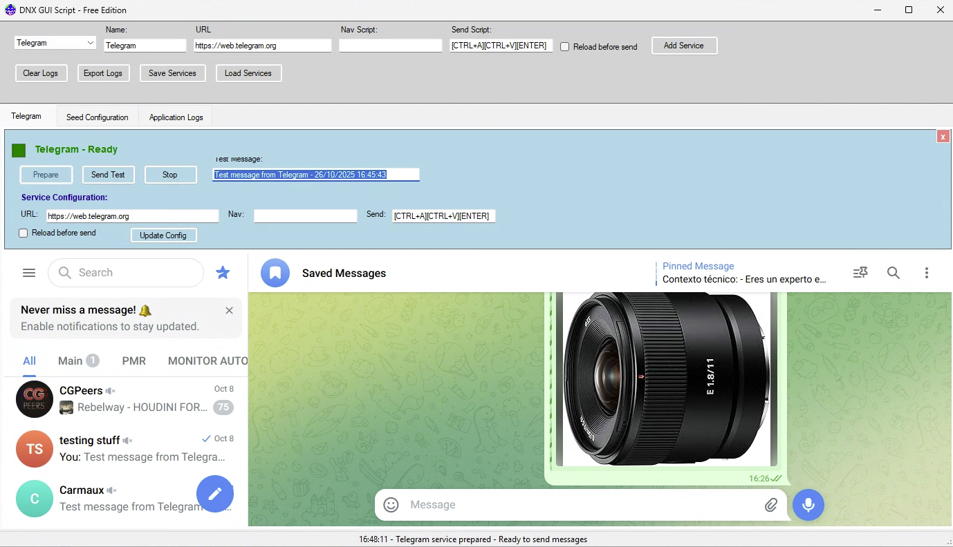The image size is (953, 547).
Task: Click the Add Service button
Action: click(684, 46)
